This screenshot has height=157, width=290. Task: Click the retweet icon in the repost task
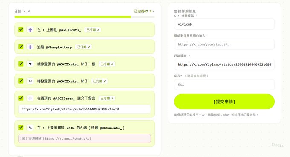(x=30, y=81)
